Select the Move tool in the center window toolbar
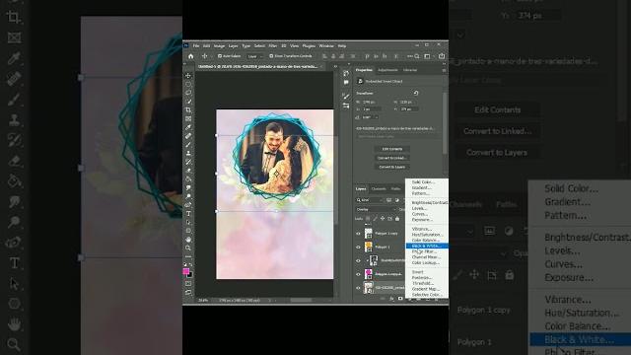 188,76
